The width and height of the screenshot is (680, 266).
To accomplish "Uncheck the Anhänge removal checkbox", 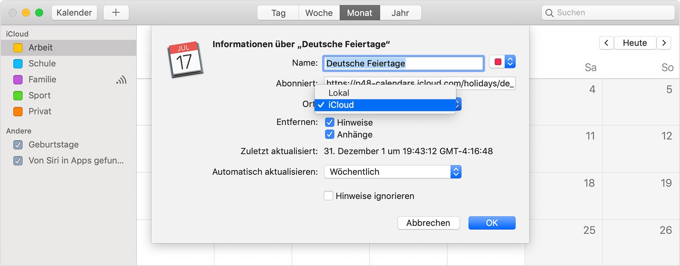I will click(330, 134).
